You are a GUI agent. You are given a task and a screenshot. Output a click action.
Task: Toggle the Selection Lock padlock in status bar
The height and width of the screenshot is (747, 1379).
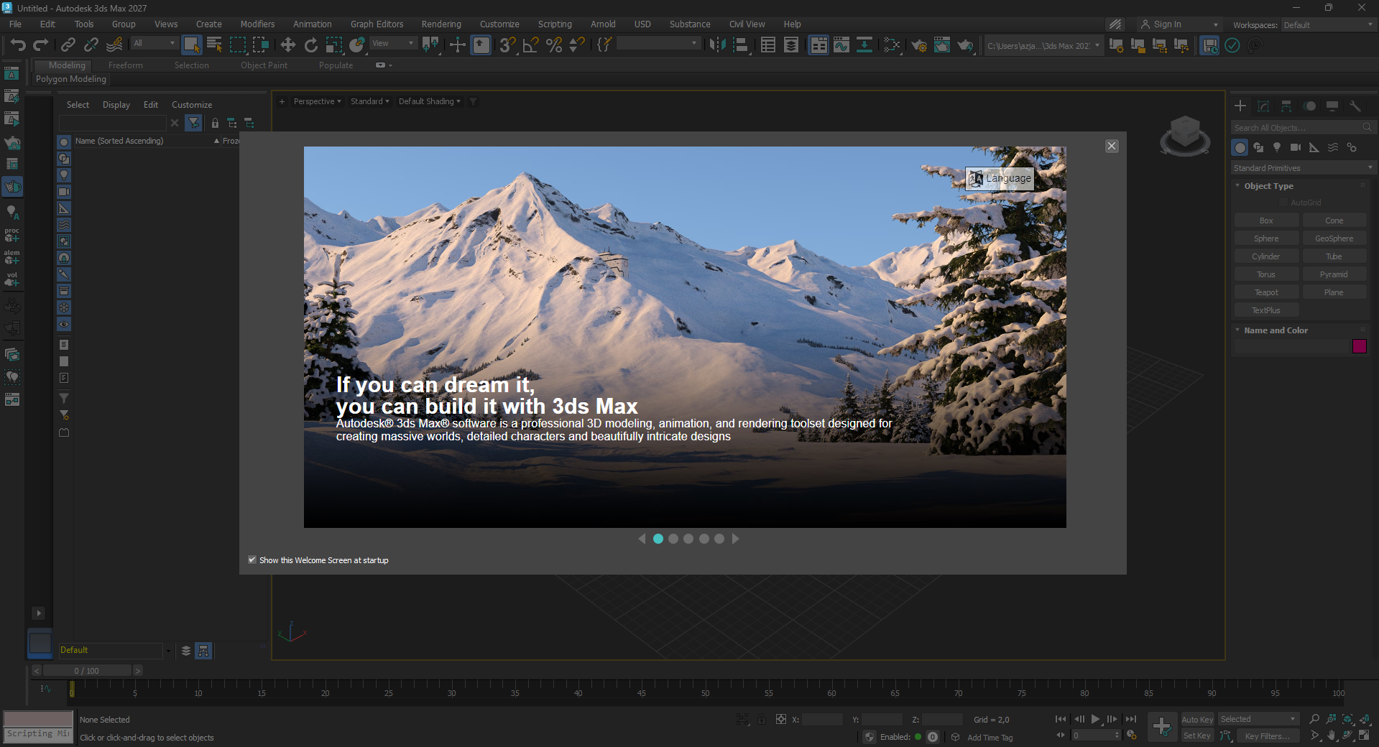point(762,719)
